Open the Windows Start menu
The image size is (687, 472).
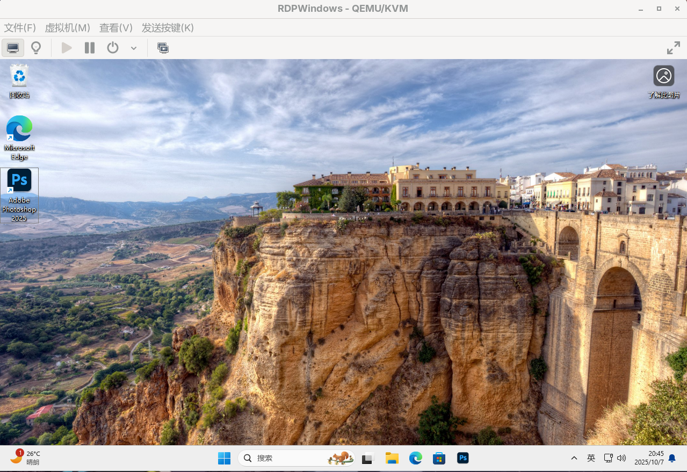224,458
